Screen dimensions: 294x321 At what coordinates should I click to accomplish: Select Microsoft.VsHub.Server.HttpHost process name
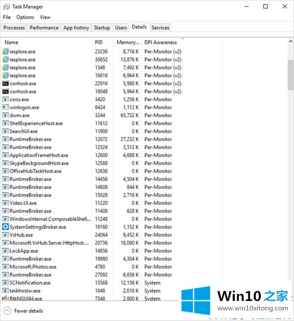[x=49, y=243]
